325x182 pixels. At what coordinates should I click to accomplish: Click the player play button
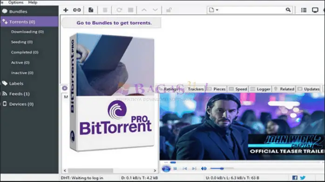point(166,169)
